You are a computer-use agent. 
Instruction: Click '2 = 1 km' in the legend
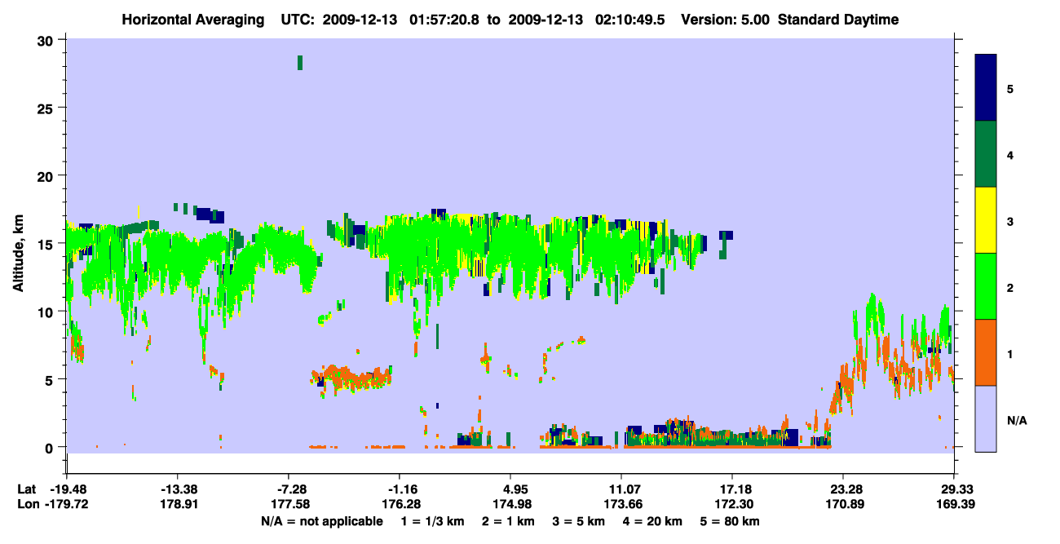[x=510, y=521]
